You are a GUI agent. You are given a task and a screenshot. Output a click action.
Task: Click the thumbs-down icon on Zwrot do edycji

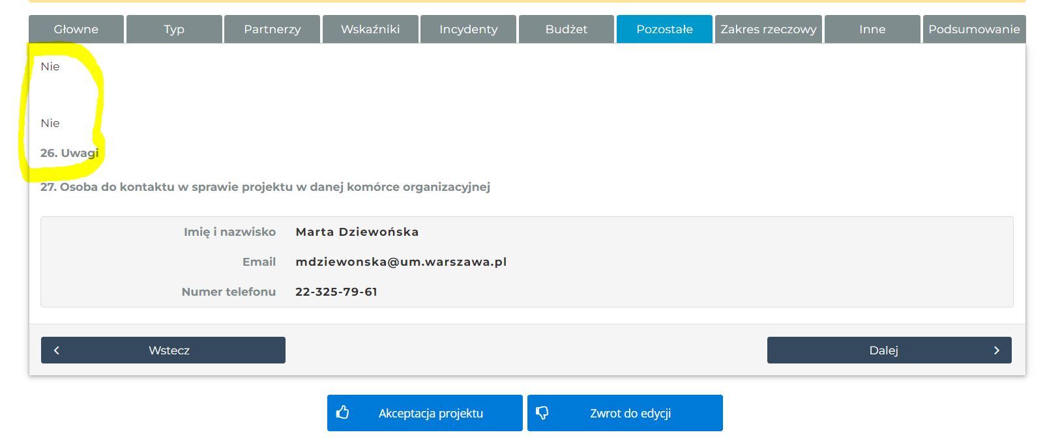tap(542, 412)
